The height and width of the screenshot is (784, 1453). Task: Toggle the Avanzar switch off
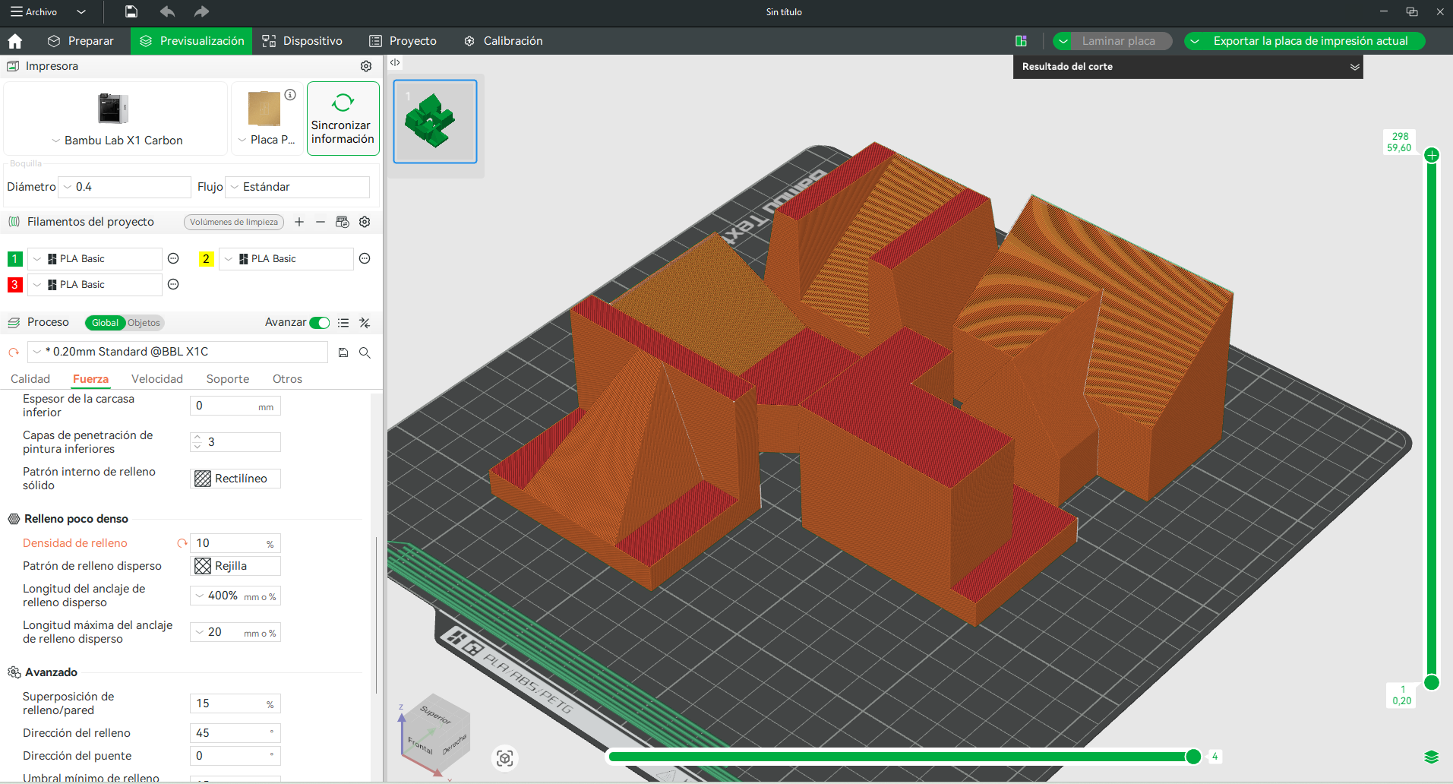click(x=320, y=323)
